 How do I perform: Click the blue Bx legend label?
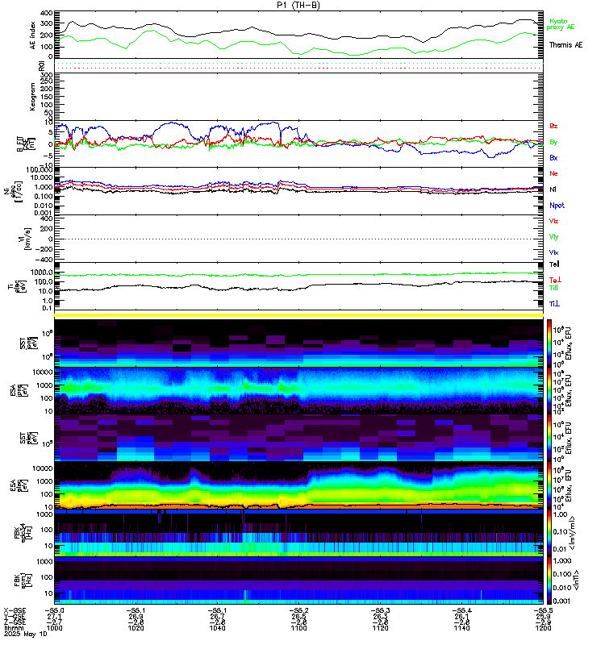pyautogui.click(x=553, y=157)
